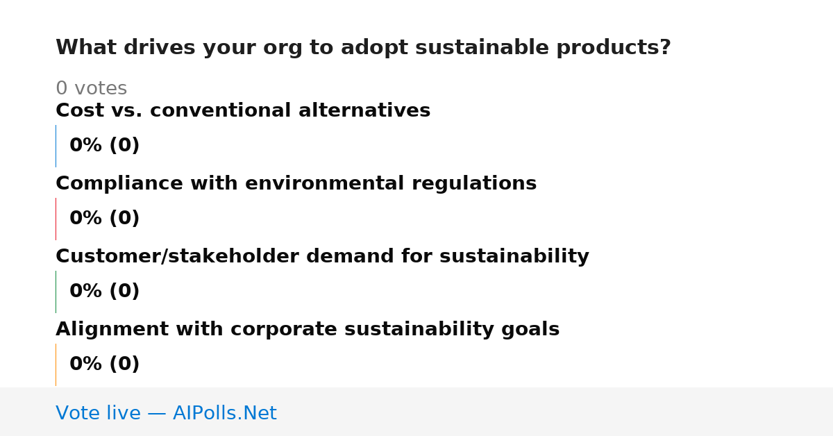Click the 0 votes total counter

[91, 88]
